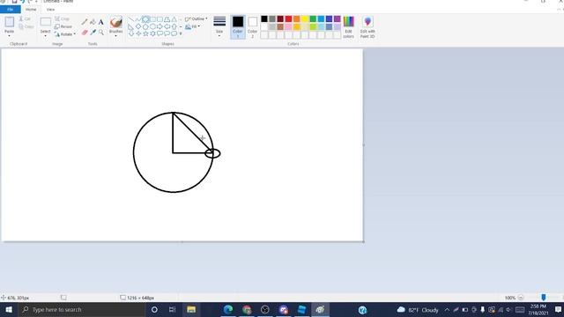Open the weather widget showing Cloudy
The width and height of the screenshot is (564, 317).
pos(418,310)
